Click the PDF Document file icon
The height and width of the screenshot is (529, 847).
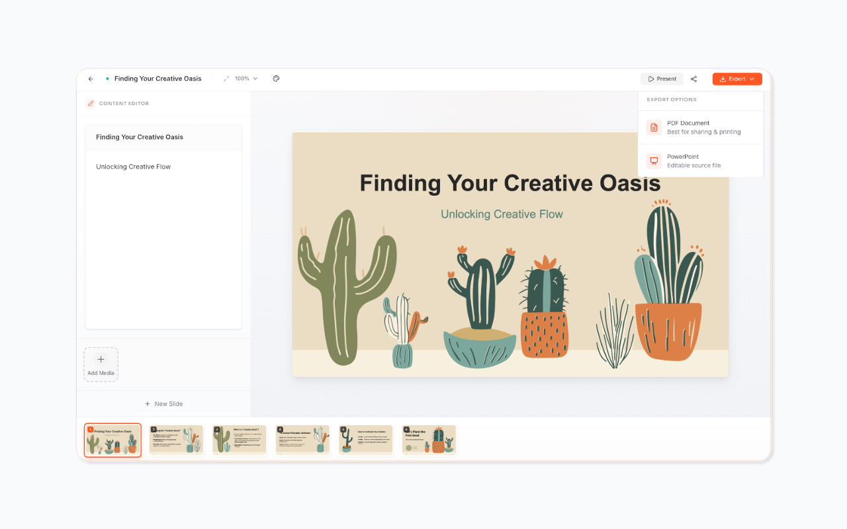[654, 128]
